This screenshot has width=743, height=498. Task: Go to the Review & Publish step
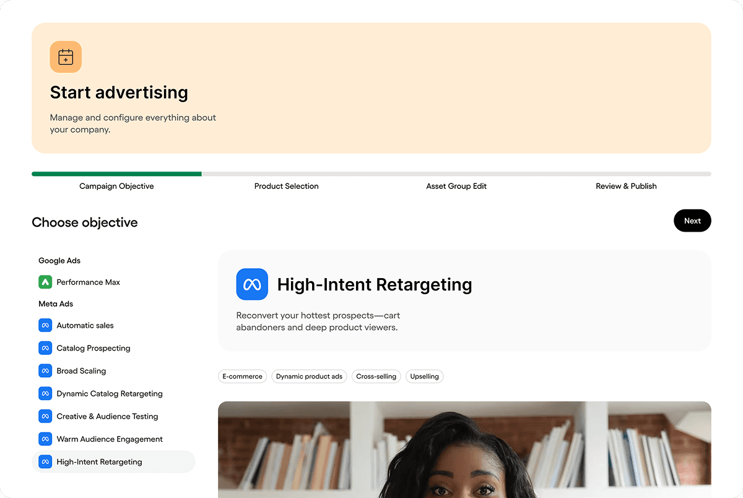626,186
